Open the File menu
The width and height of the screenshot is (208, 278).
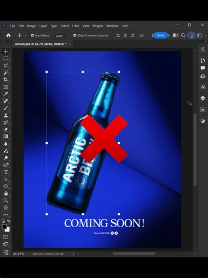pos(12,26)
